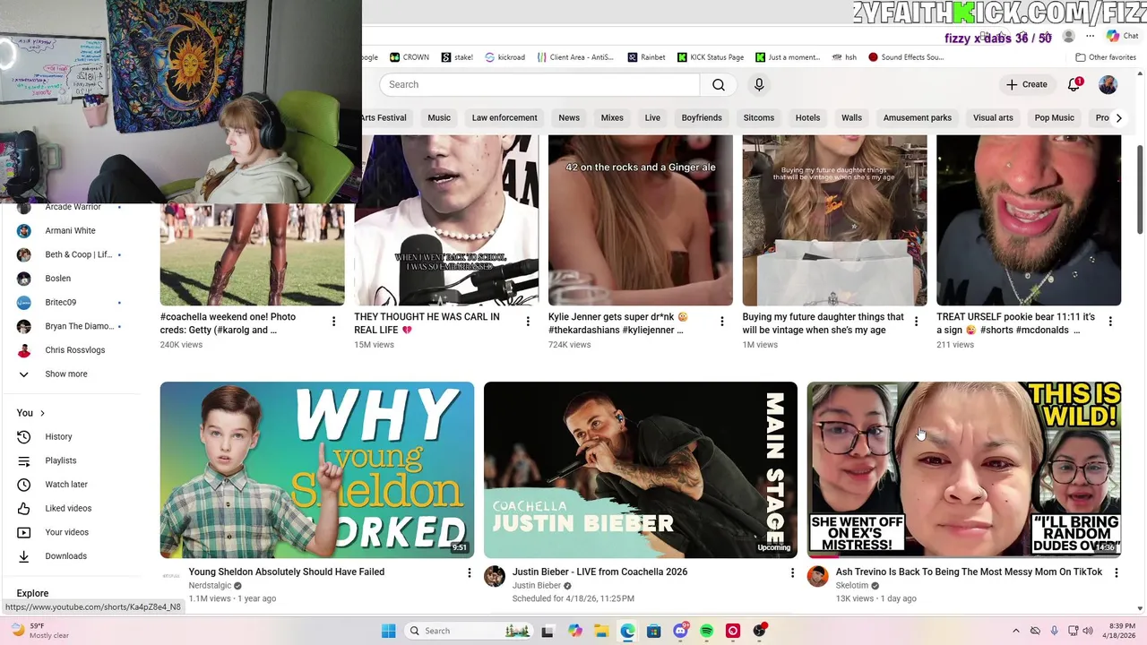Viewport: 1147px width, 645px height.
Task: Open Bryan The Diamond subscription channel
Action: coord(70,326)
